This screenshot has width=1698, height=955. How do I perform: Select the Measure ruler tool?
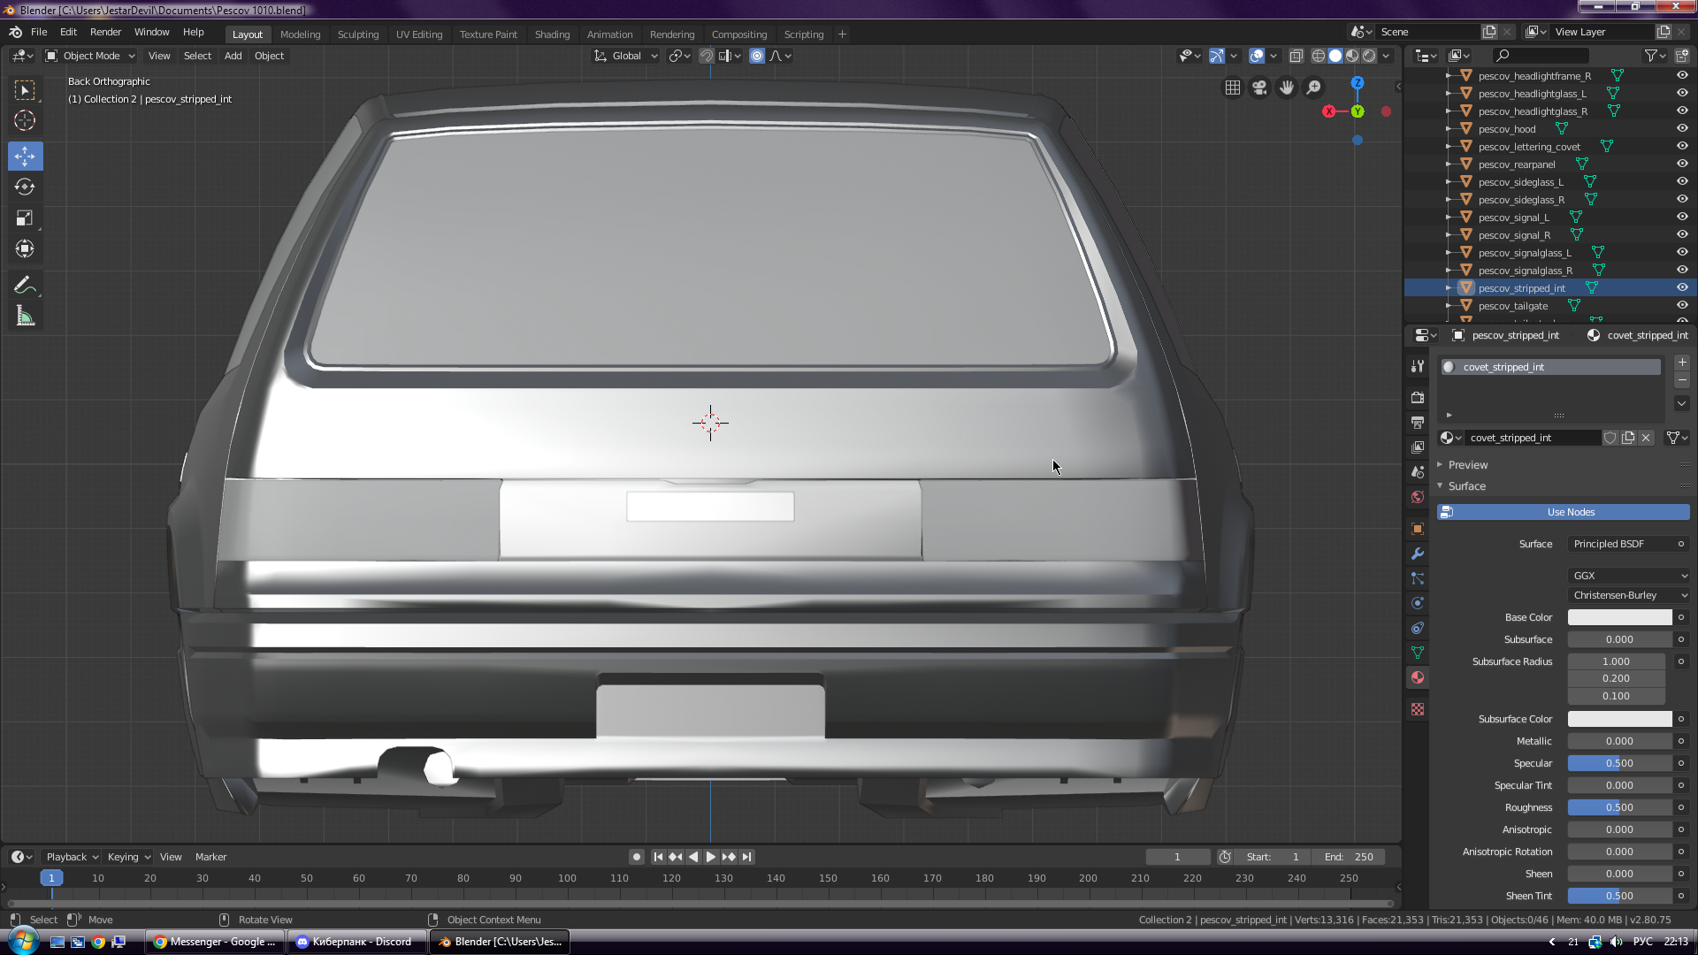tap(25, 317)
